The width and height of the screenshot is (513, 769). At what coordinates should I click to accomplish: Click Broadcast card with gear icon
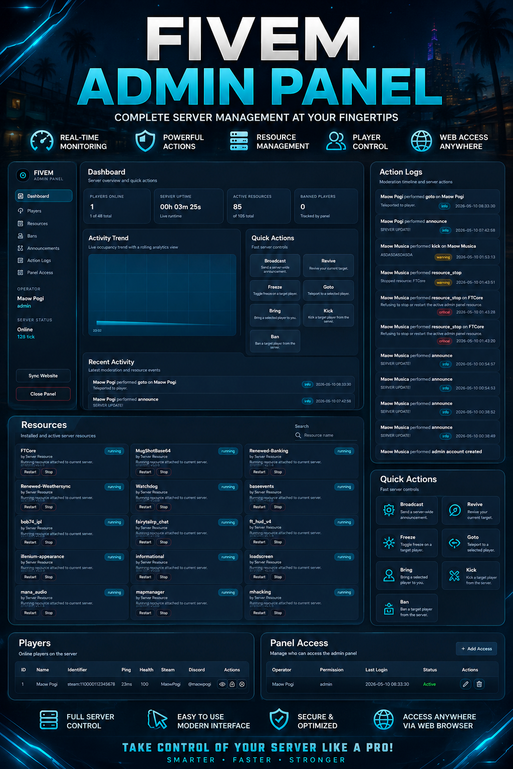(x=407, y=511)
